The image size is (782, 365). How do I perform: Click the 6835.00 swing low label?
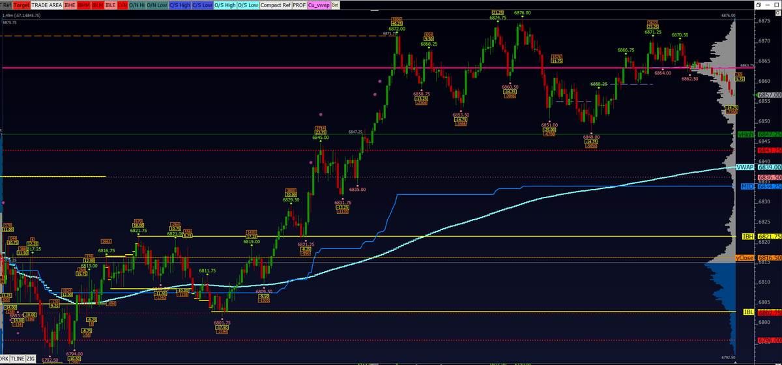[x=357, y=190]
